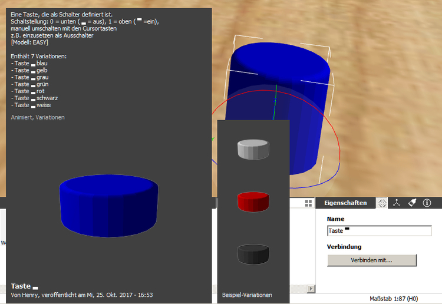Click the 'Taste rot' variation line
This screenshot has width=442, height=304.
click(x=28, y=91)
